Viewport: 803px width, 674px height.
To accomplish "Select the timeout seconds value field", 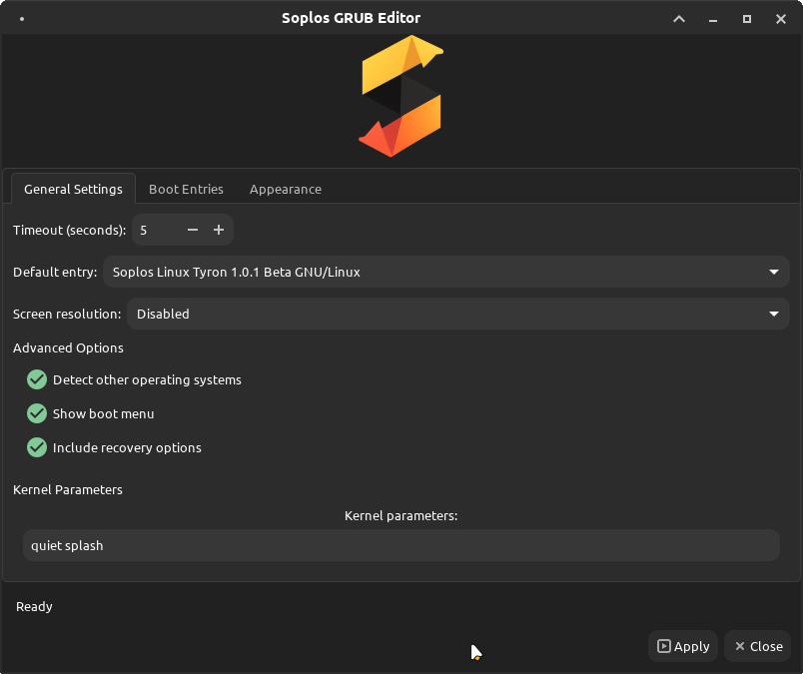I will tap(155, 230).
